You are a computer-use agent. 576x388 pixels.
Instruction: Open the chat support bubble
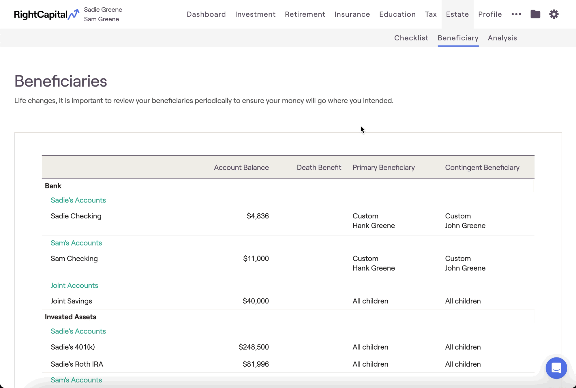click(556, 368)
